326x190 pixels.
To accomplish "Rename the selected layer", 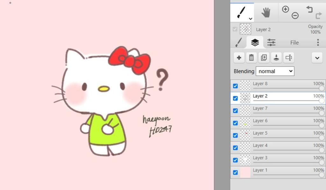I will [x=289, y=58].
